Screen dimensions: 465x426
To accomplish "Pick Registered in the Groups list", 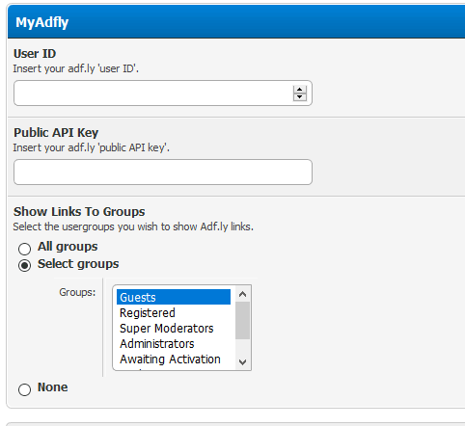I will click(x=174, y=312).
